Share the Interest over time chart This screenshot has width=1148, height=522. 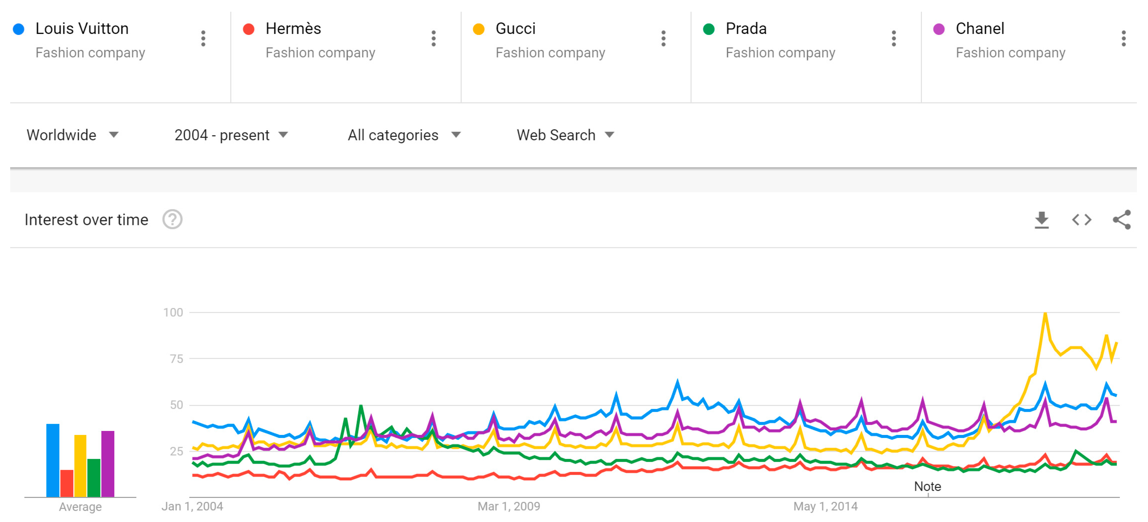pos(1121,220)
